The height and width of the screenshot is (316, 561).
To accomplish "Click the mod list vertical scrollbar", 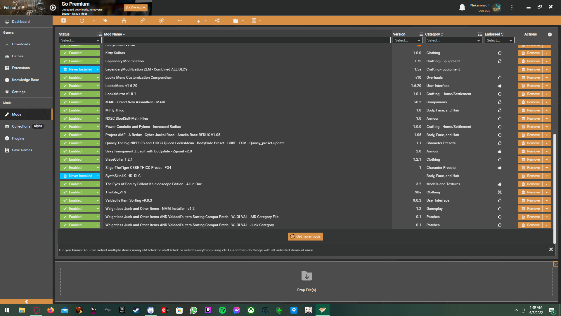I will (x=554, y=189).
